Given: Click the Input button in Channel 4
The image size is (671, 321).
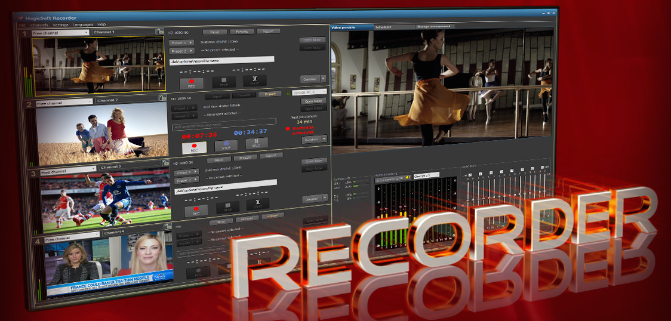Looking at the screenshot, I should tap(221, 221).
